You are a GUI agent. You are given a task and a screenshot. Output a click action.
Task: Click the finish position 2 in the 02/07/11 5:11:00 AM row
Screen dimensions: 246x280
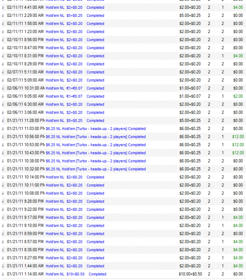[223, 72]
